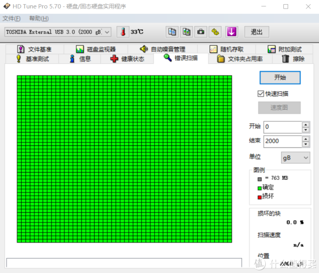This screenshot has width=319, height=273.
Task: Click the copy screenshot to clipboard icon
Action: (x=187, y=32)
